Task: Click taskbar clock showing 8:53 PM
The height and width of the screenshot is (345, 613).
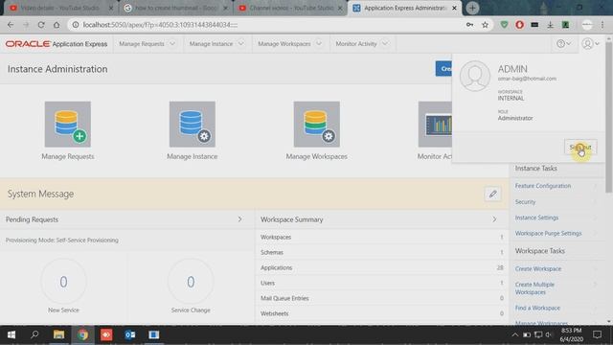Action: [572, 334]
